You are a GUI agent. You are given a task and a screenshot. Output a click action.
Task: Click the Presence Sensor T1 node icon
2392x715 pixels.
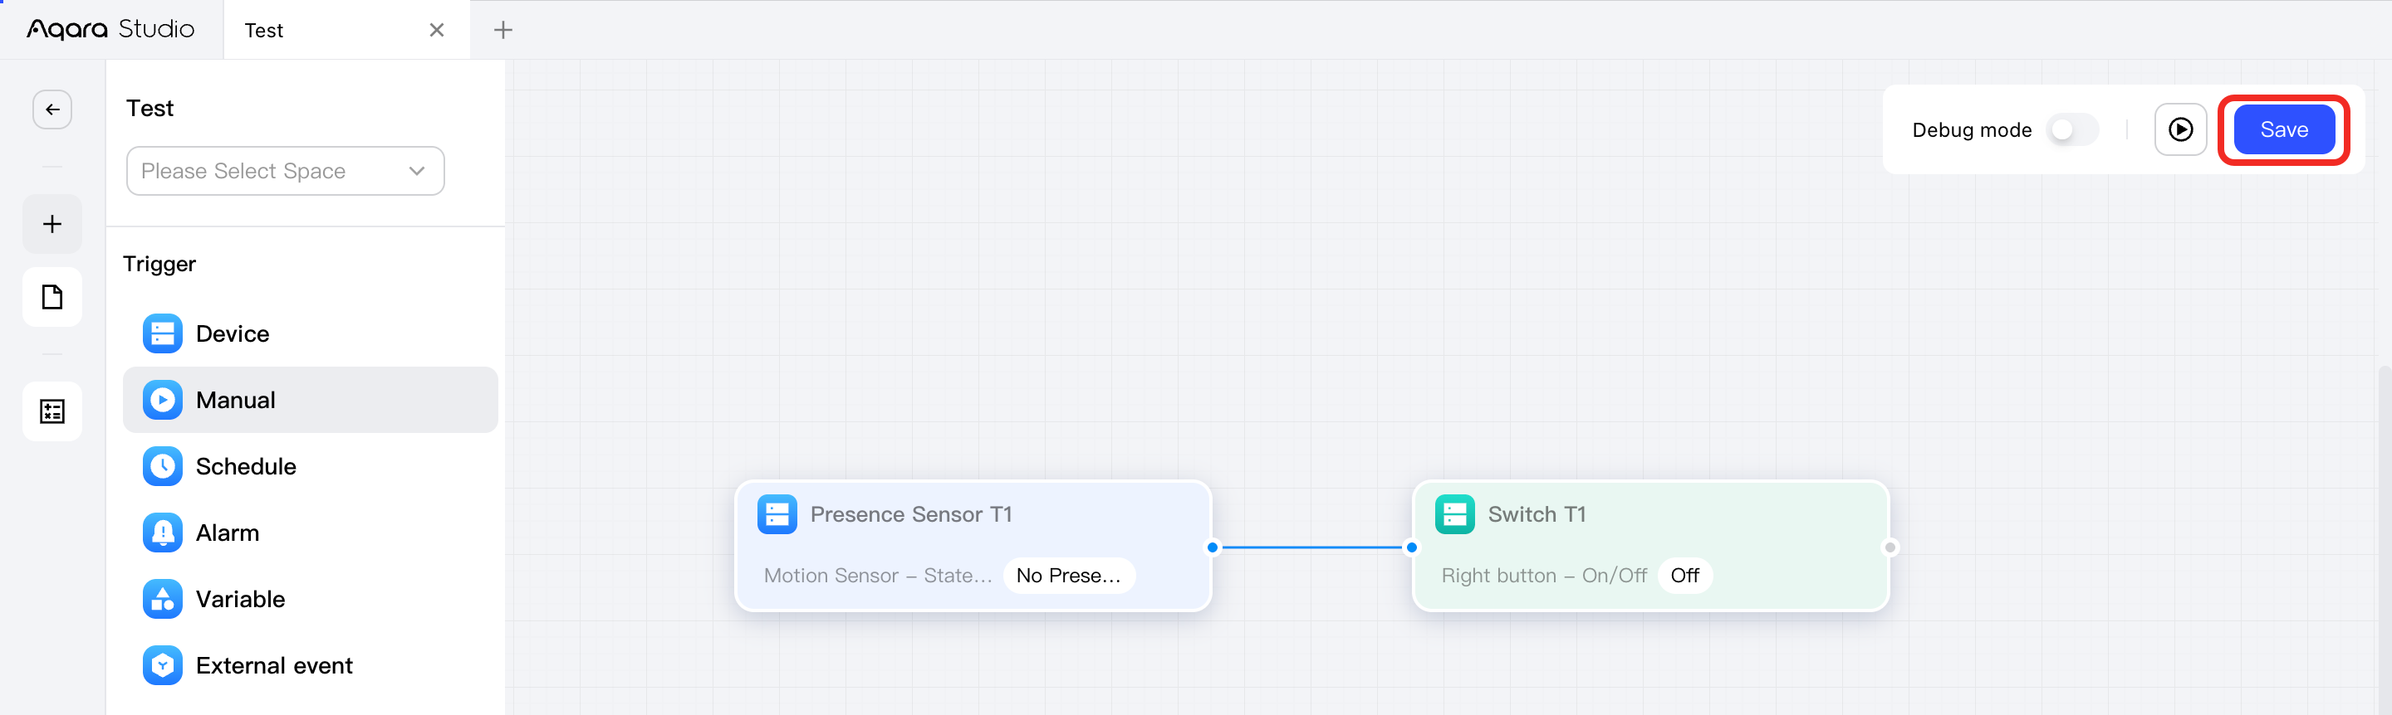click(777, 513)
